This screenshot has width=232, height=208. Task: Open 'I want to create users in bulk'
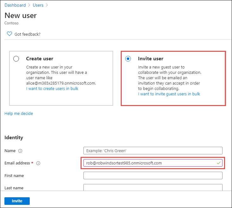pyautogui.click(x=52, y=88)
